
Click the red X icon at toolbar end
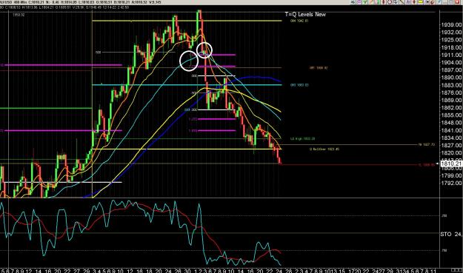tap(457, 1)
